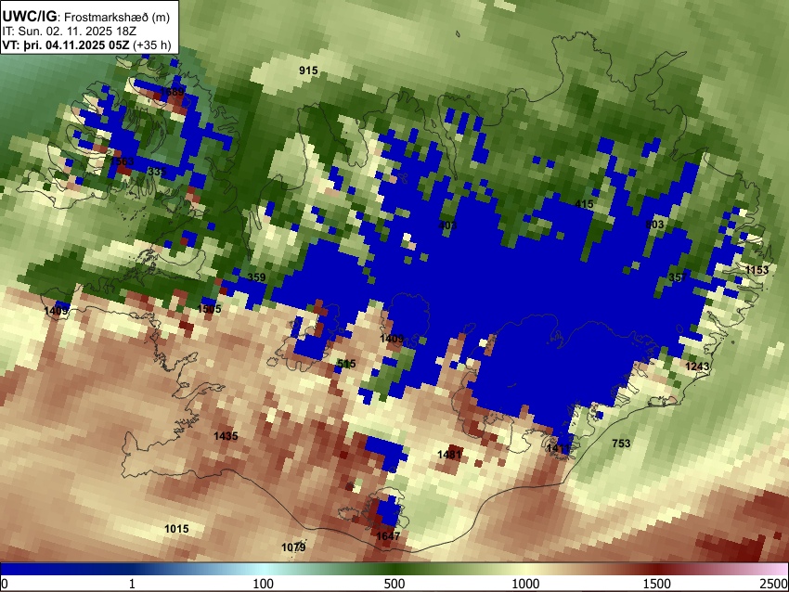Click the 1481 value on the map

point(449,455)
